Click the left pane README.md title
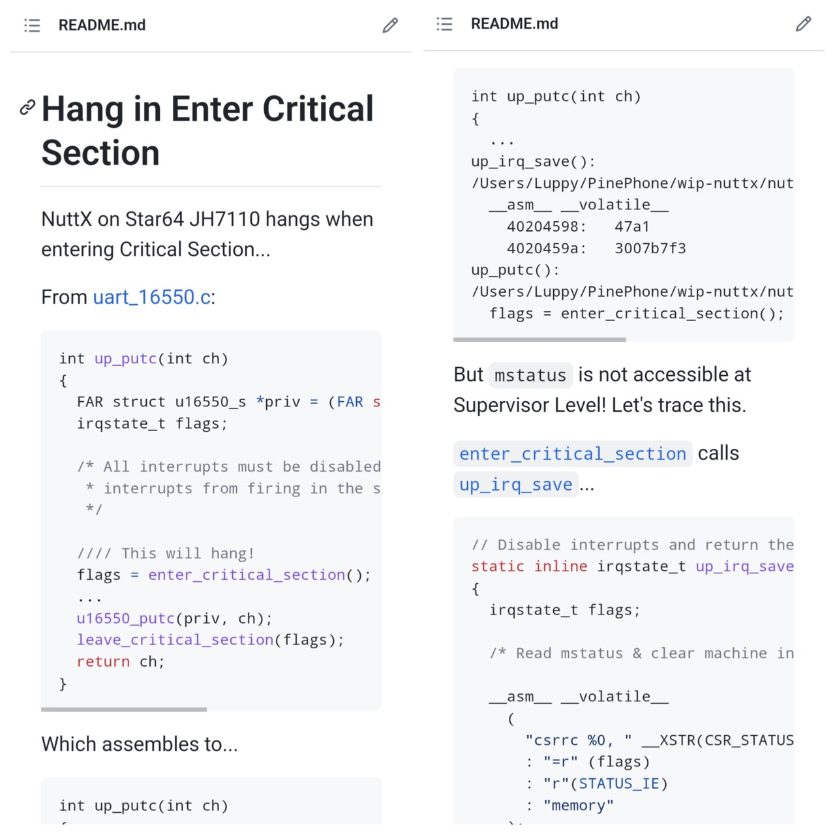 [102, 25]
